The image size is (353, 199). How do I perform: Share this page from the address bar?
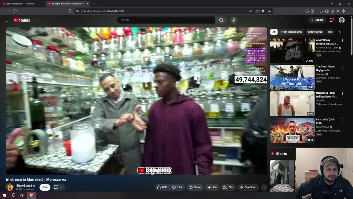[x=256, y=11]
